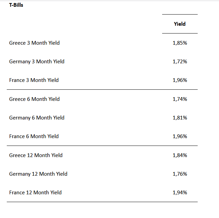Select Greece 6 Month Yield label
The image size is (219, 218).
[34, 99]
